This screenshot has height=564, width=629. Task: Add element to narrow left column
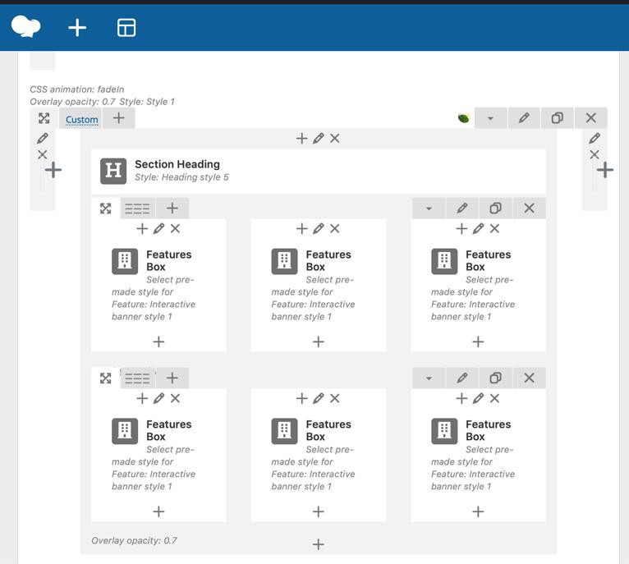click(x=53, y=170)
